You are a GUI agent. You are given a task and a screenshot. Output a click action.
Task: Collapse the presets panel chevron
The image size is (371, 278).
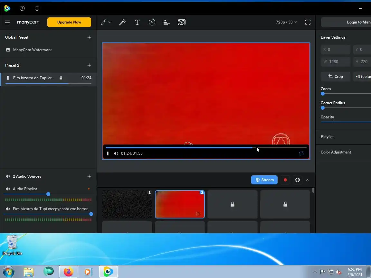coord(308,180)
